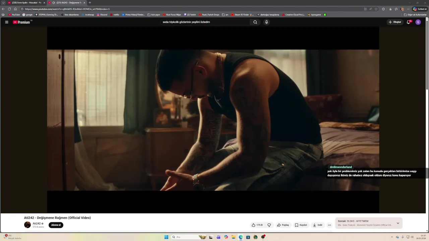Image resolution: width=429 pixels, height=241 pixels.
Task: Open the foto düzenleme bookmark
Action: [70, 15]
